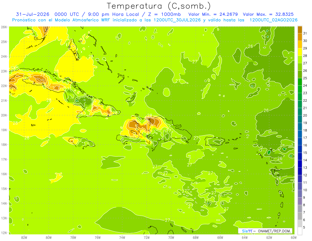Click the longitude label "62W"
This screenshot has height=241, width=312.
pyautogui.click(x=269, y=237)
